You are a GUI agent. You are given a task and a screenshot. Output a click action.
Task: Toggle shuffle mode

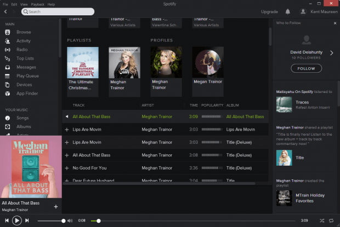coord(322,220)
